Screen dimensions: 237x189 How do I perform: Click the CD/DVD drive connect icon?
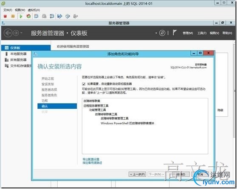[68, 16]
